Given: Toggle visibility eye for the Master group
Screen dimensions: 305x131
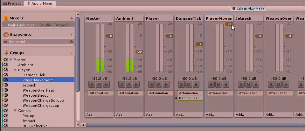Looking at the screenshot, I should (x=6, y=60).
